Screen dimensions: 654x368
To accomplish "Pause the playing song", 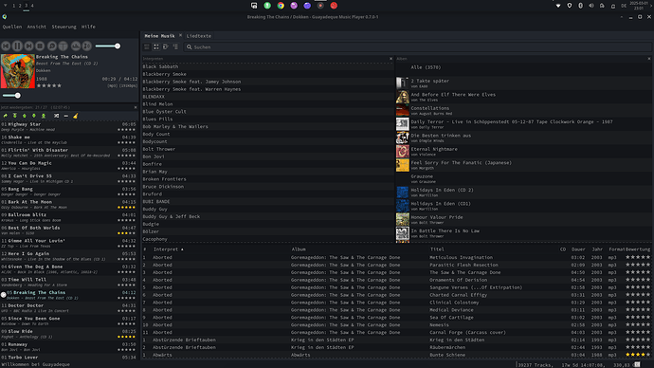I will point(17,46).
